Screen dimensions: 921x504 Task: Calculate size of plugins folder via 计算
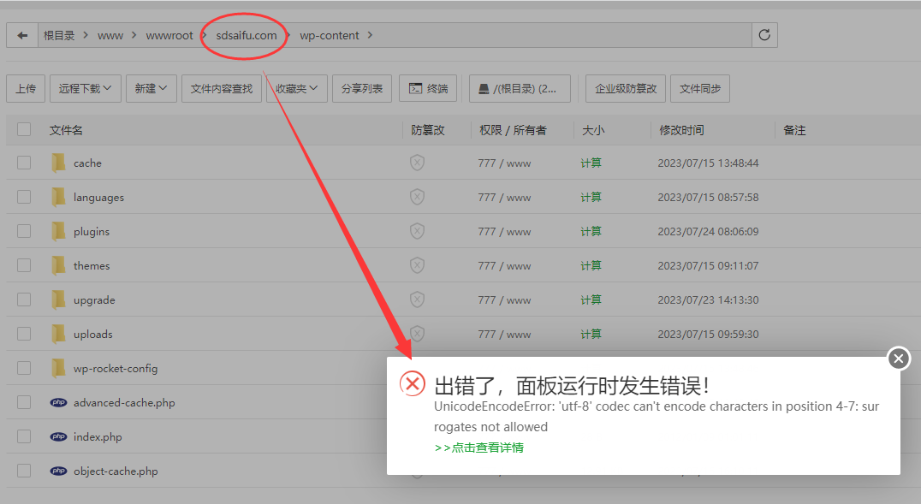pyautogui.click(x=591, y=231)
